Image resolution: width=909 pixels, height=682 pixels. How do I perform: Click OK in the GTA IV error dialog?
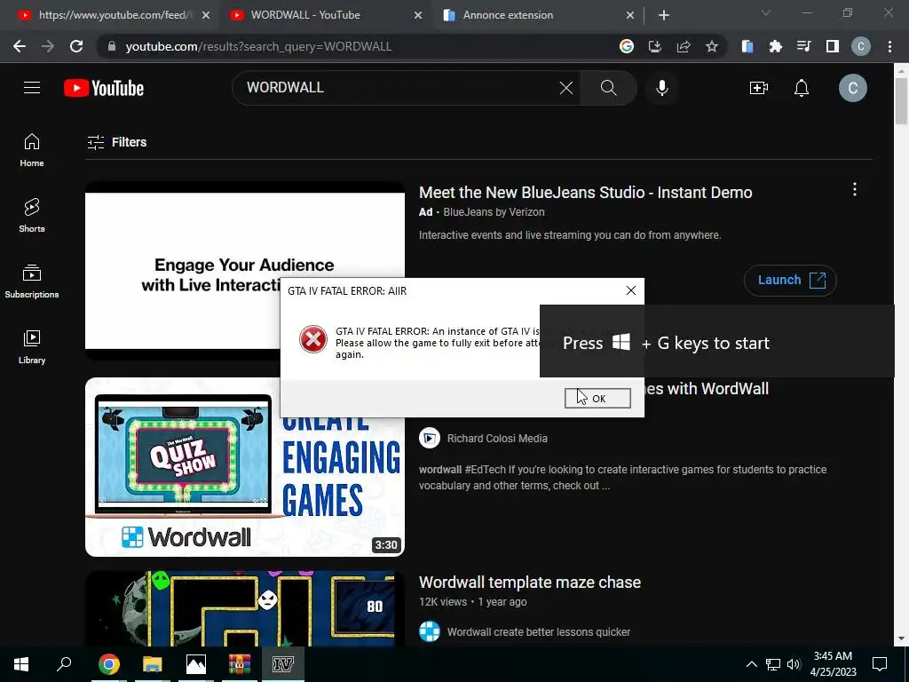[597, 399]
